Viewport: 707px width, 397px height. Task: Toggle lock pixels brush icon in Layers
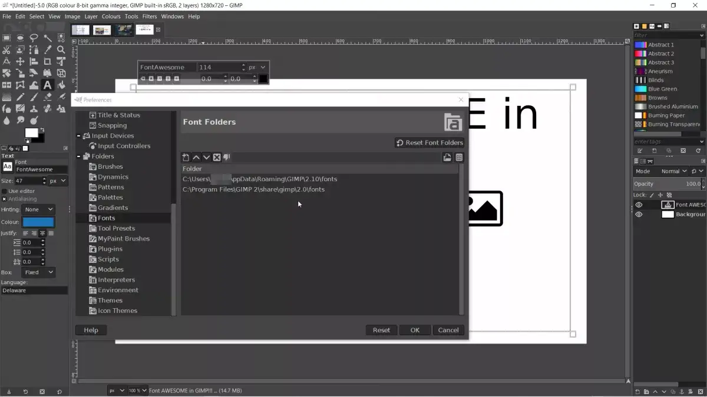[x=652, y=195]
